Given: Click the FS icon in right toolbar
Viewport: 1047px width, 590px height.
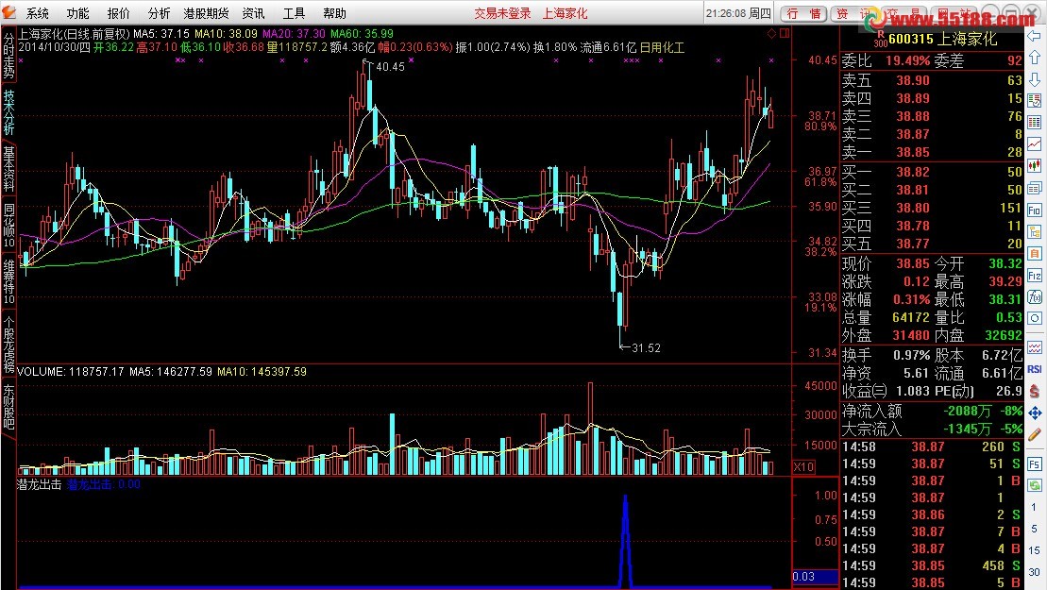Looking at the screenshot, I should click(1035, 464).
